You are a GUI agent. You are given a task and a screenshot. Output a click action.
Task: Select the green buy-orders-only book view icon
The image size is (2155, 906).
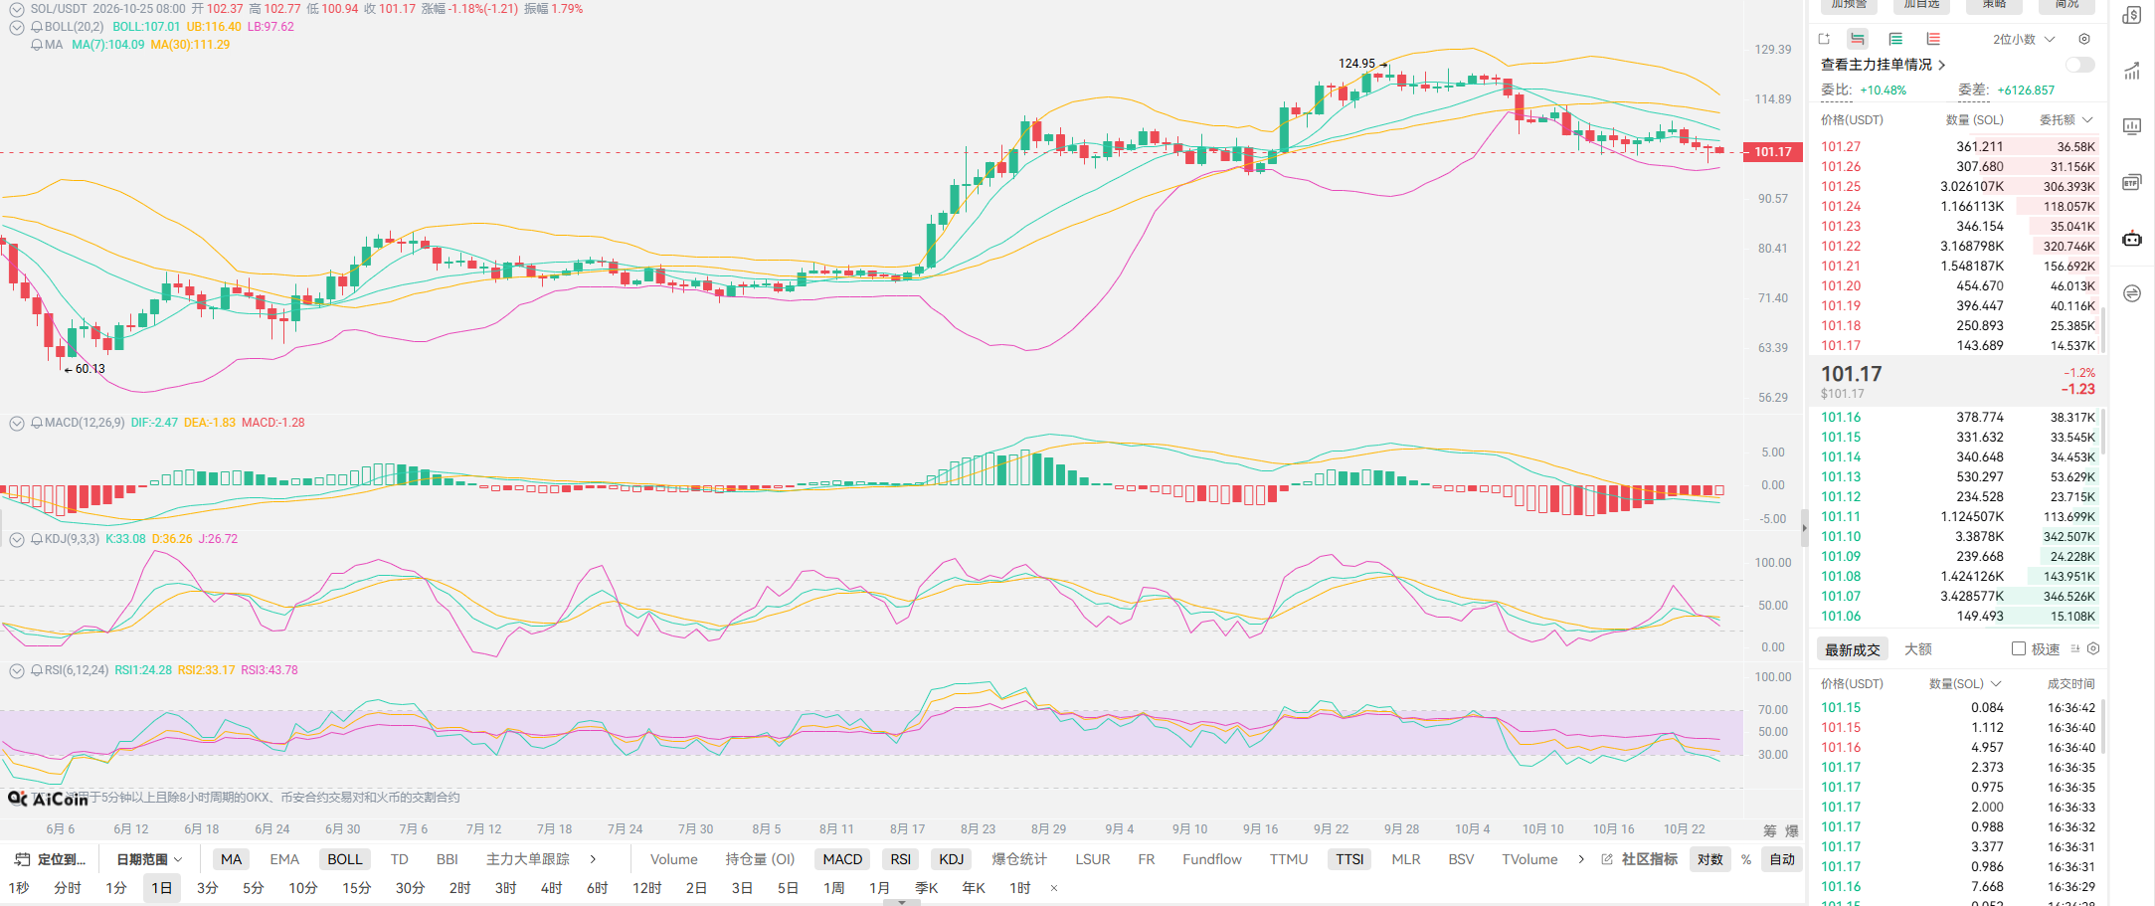point(1895,39)
